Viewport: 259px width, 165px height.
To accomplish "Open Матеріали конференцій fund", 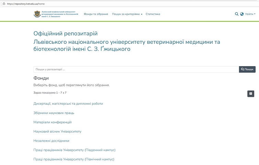I will pos(53,122).
